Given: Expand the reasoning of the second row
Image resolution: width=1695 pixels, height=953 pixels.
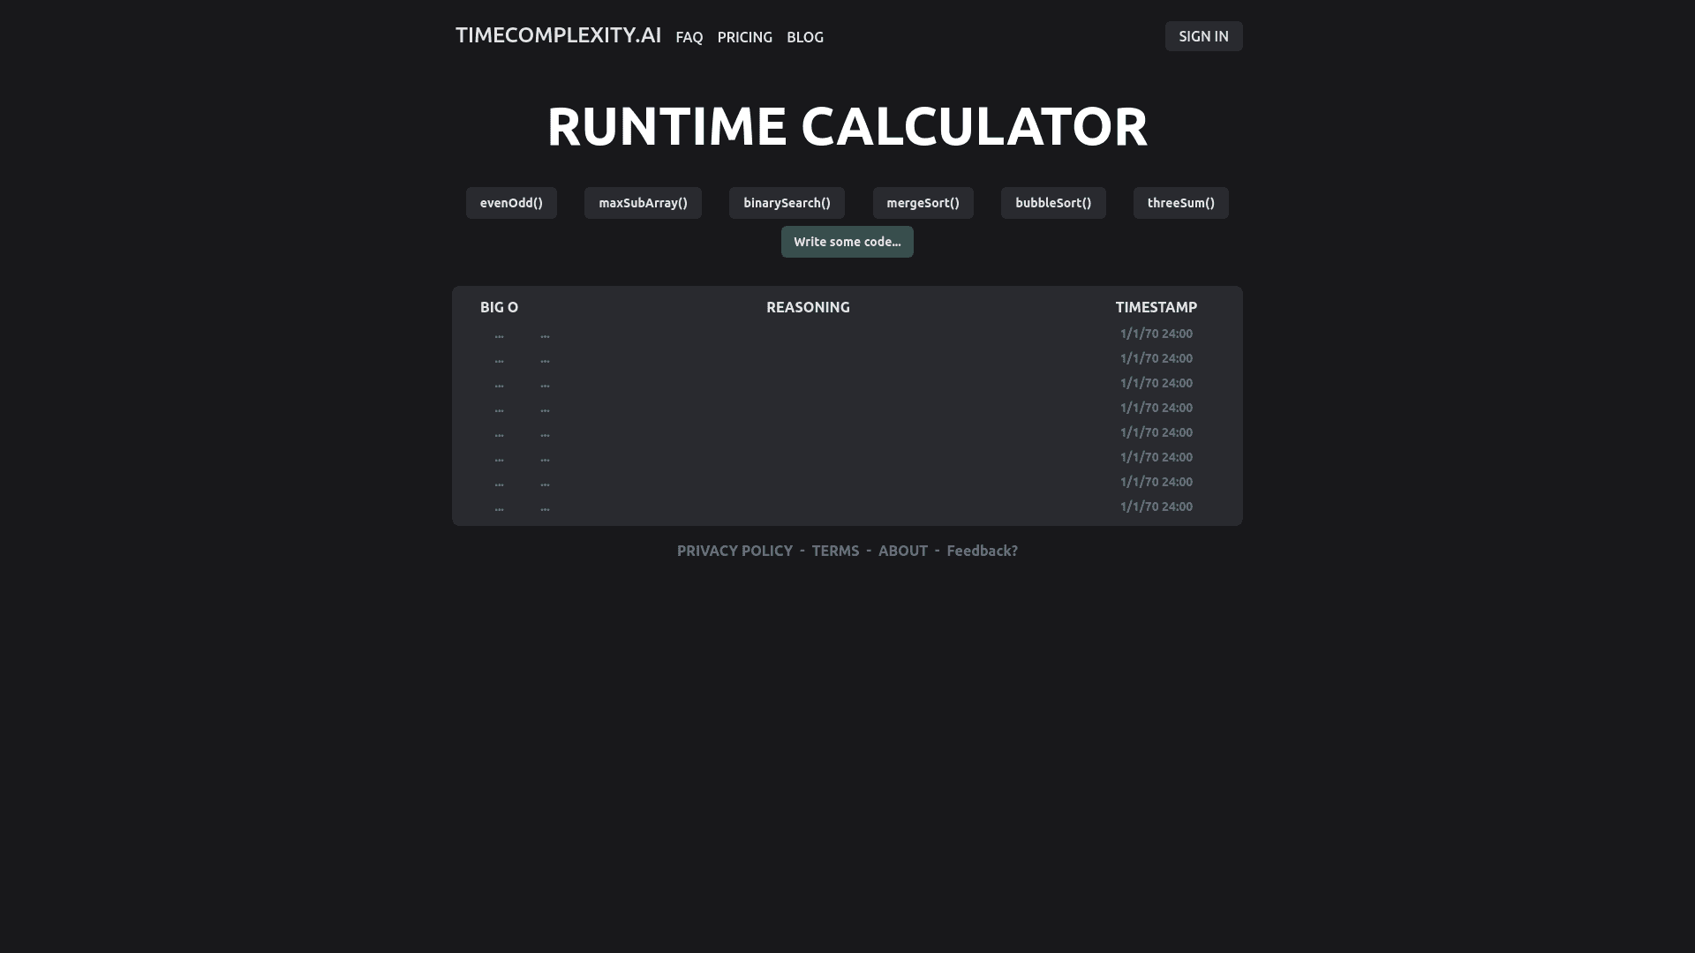Looking at the screenshot, I should click(545, 358).
